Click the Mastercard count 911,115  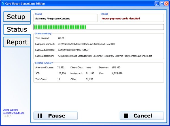(x=90, y=73)
